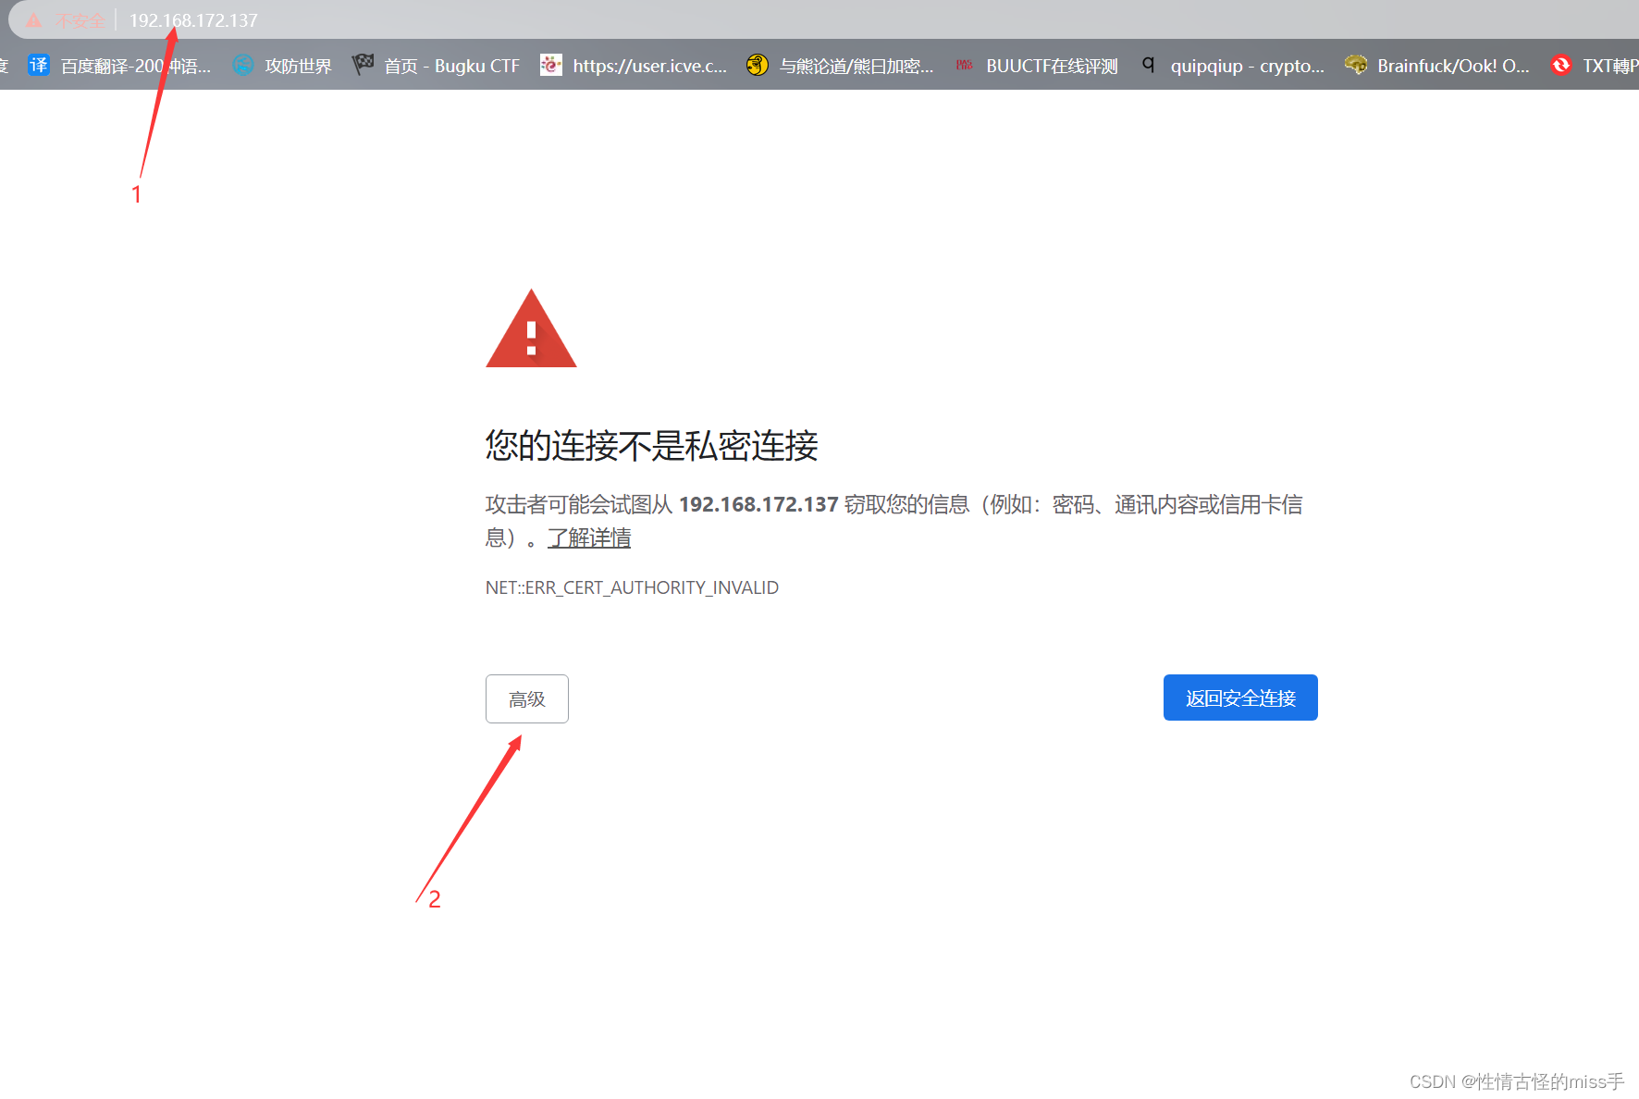This screenshot has width=1639, height=1099.
Task: Open the Bugku CTF flag icon
Action: click(x=363, y=64)
